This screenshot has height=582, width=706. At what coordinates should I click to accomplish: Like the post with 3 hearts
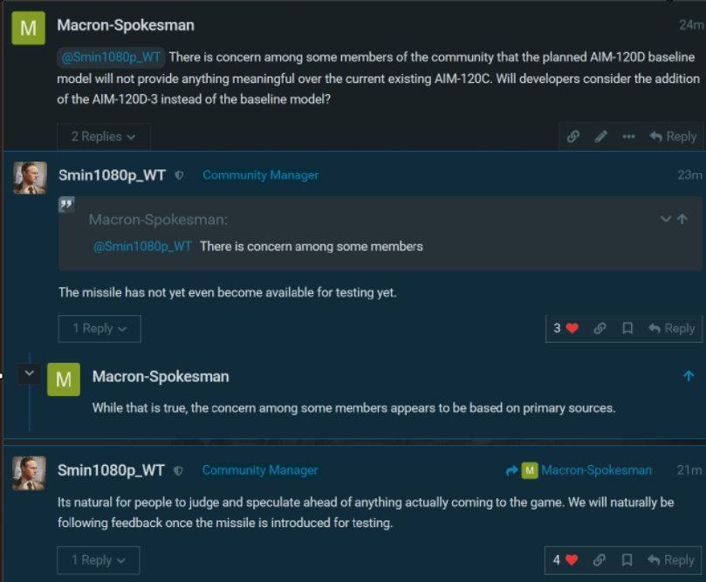pyautogui.click(x=572, y=328)
